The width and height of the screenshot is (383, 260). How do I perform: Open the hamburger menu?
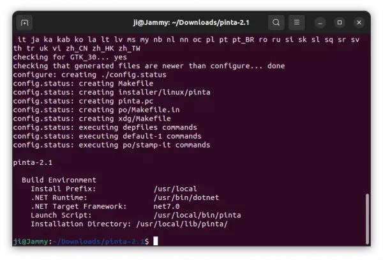tap(297, 22)
